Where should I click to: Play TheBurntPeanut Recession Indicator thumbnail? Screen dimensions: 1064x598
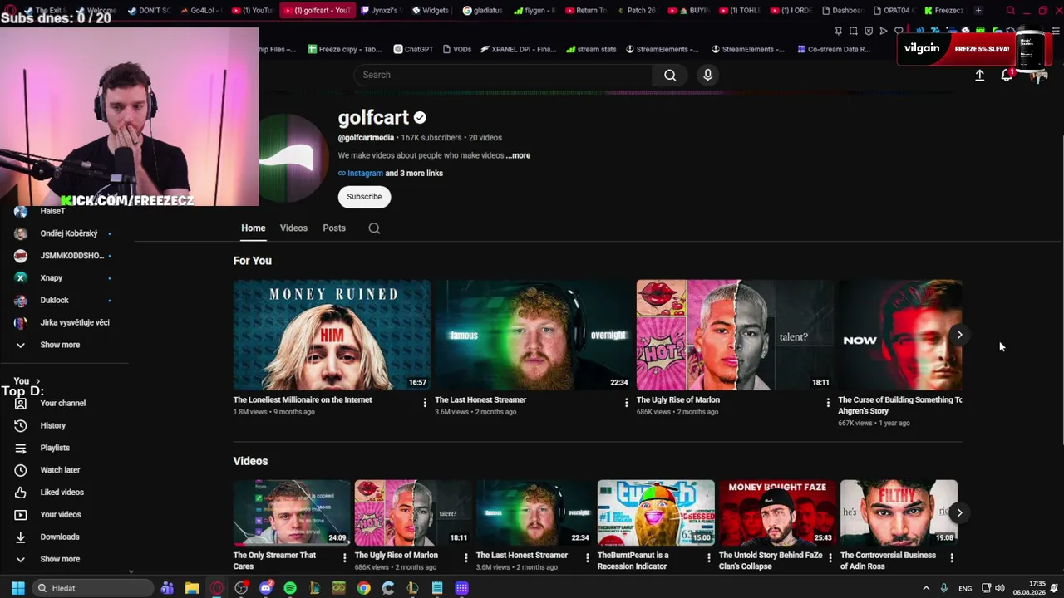tap(656, 512)
